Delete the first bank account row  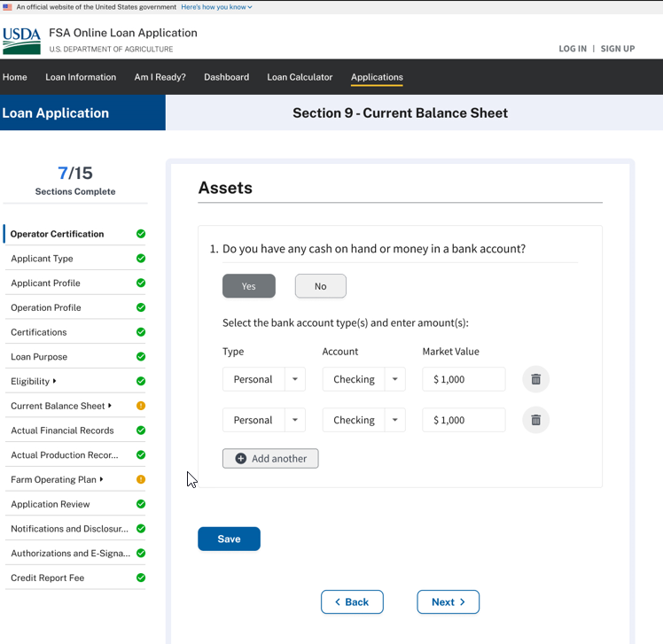(x=535, y=379)
